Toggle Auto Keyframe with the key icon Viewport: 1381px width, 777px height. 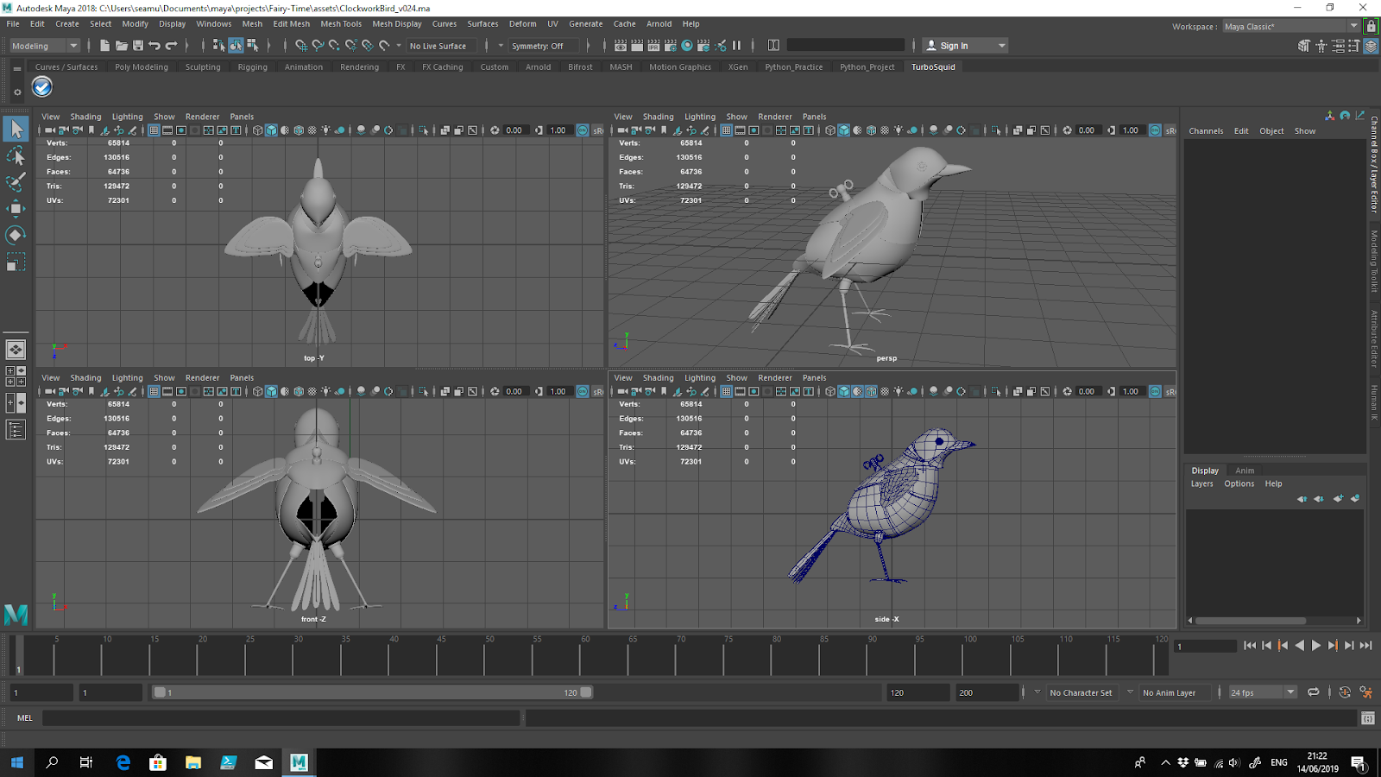coord(1345,692)
